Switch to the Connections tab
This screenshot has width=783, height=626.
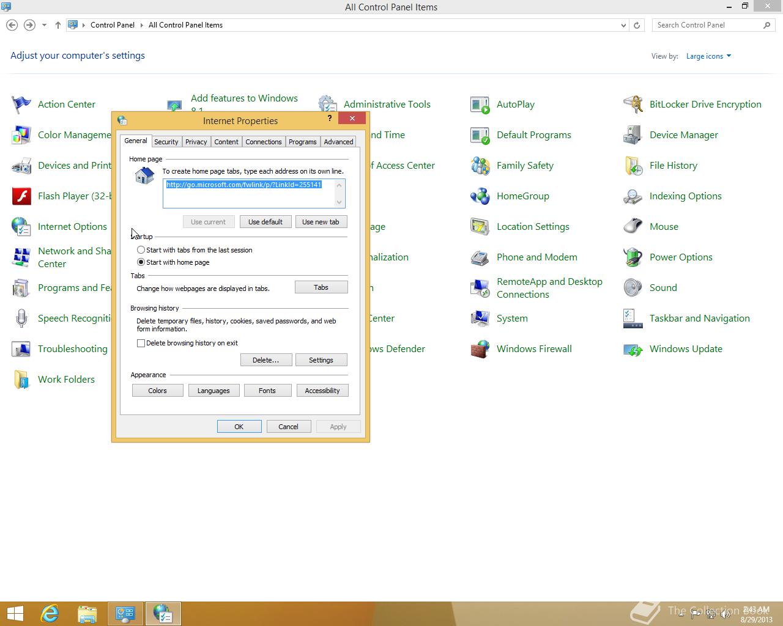pyautogui.click(x=264, y=142)
